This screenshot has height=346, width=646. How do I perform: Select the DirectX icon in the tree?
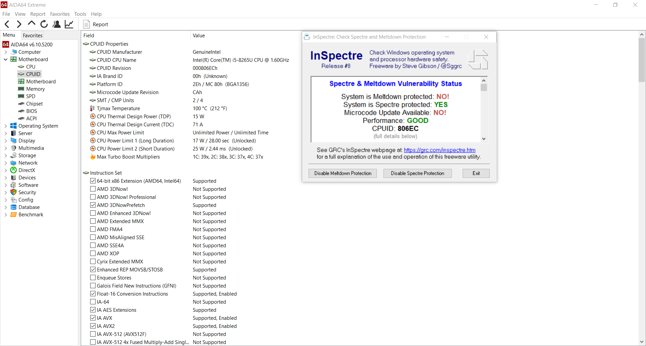(13, 170)
